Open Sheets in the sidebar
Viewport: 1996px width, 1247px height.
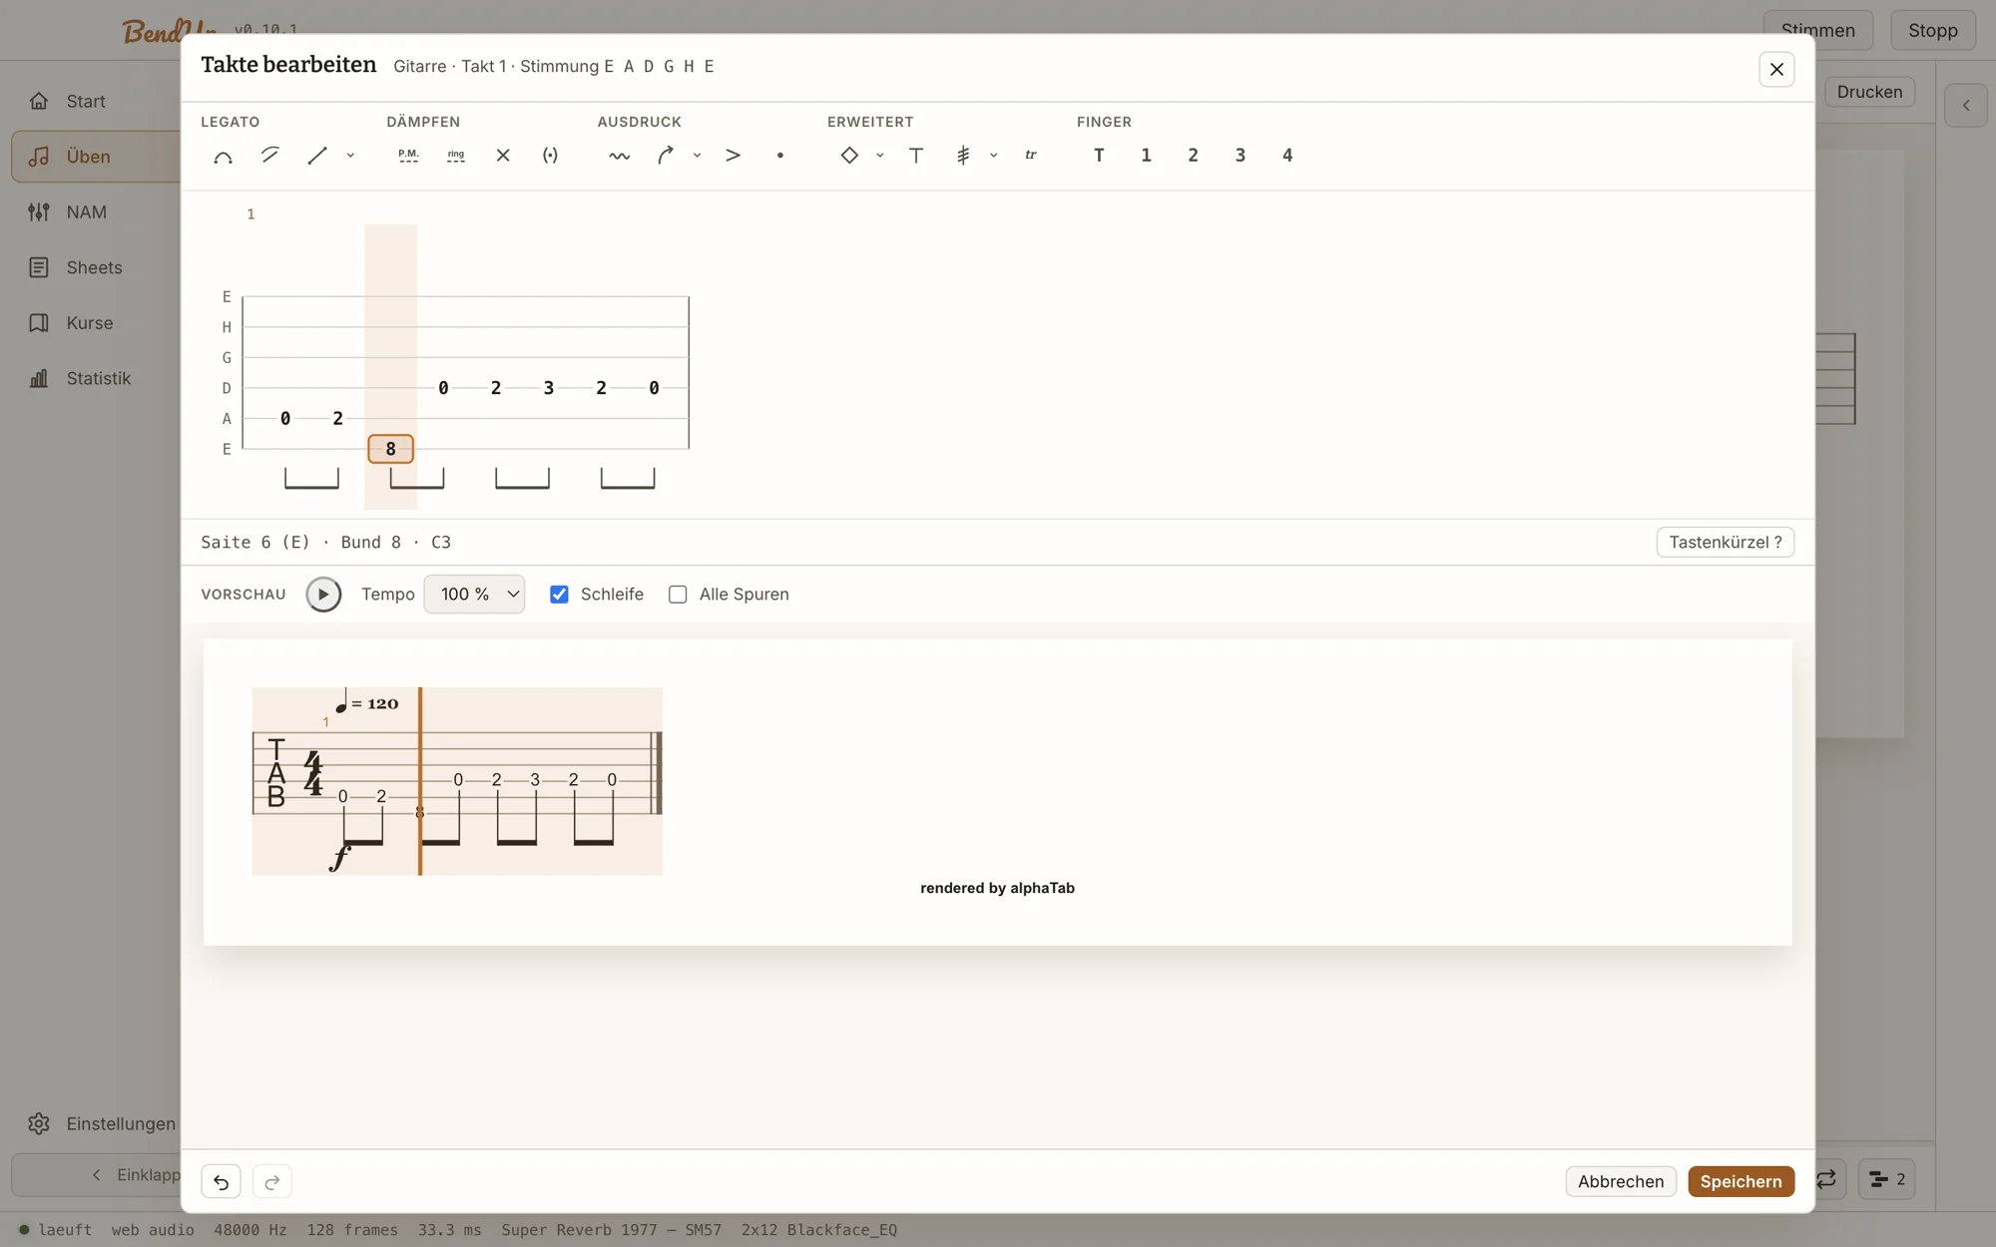coord(95,267)
